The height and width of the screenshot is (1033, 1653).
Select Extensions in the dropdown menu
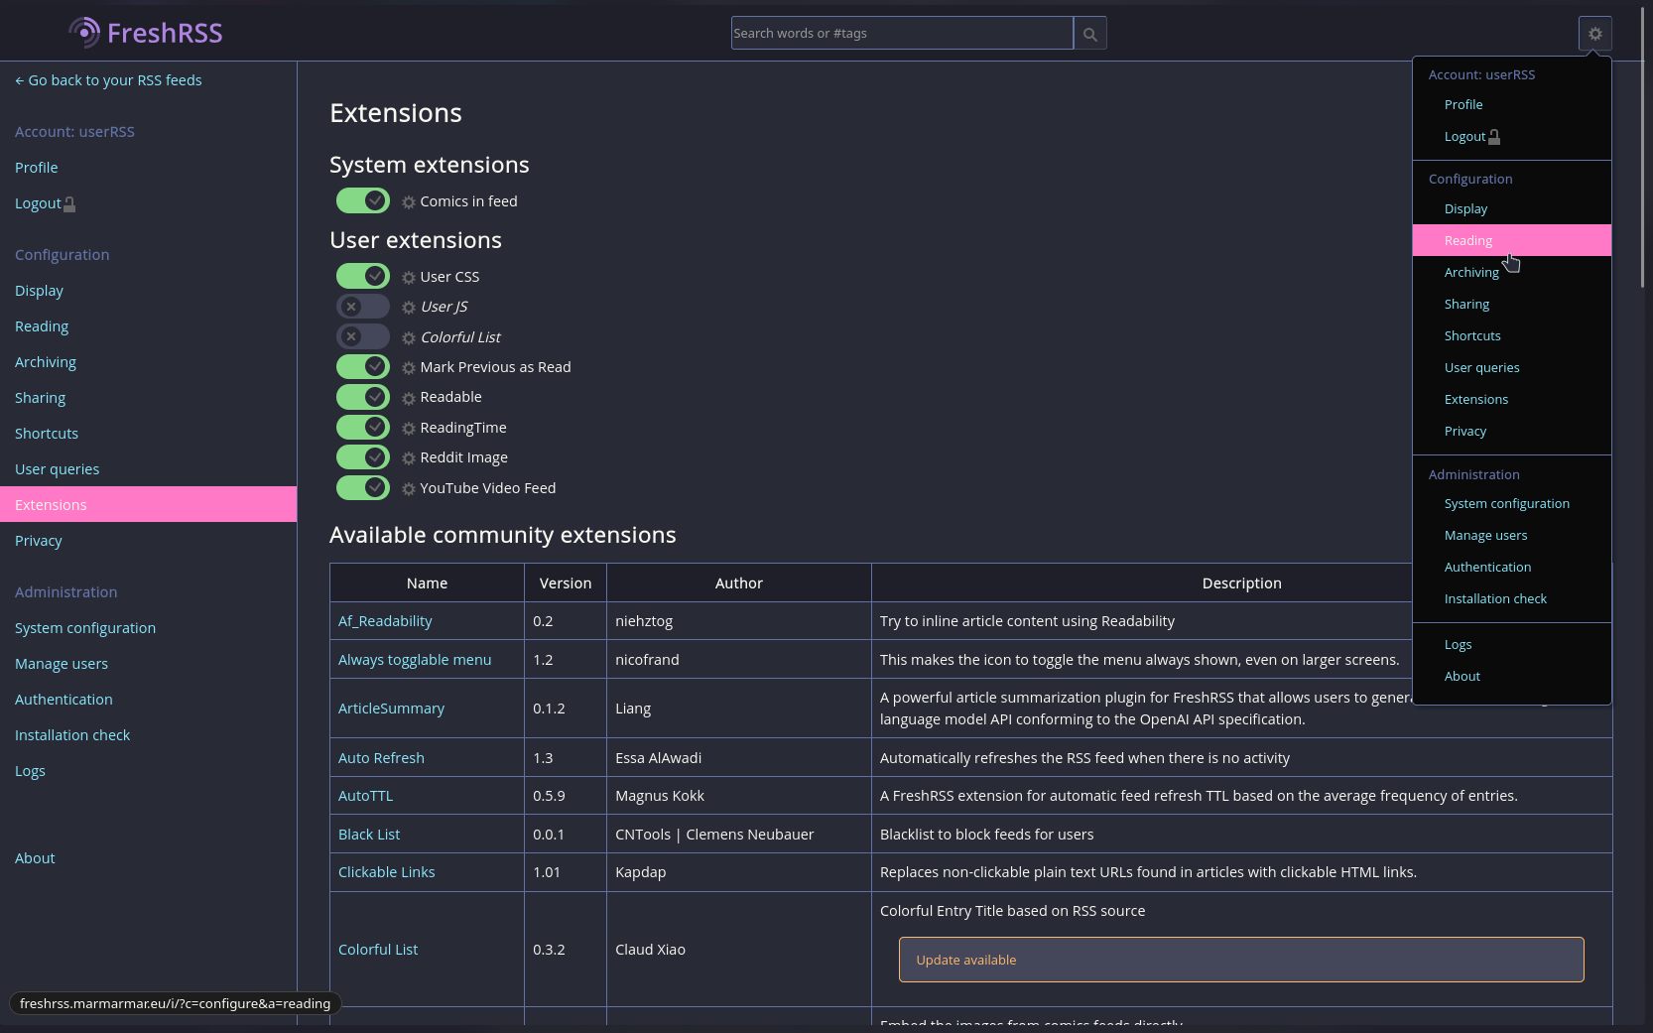[1511, 399]
